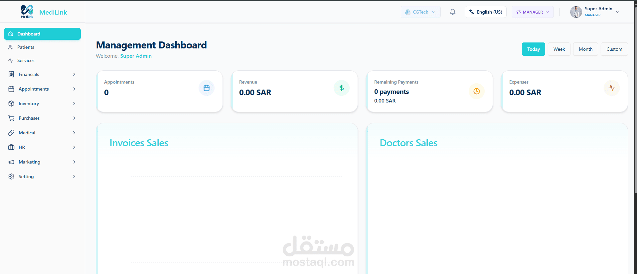
Task: Expand the Medical menu chevron
Action: (x=74, y=133)
